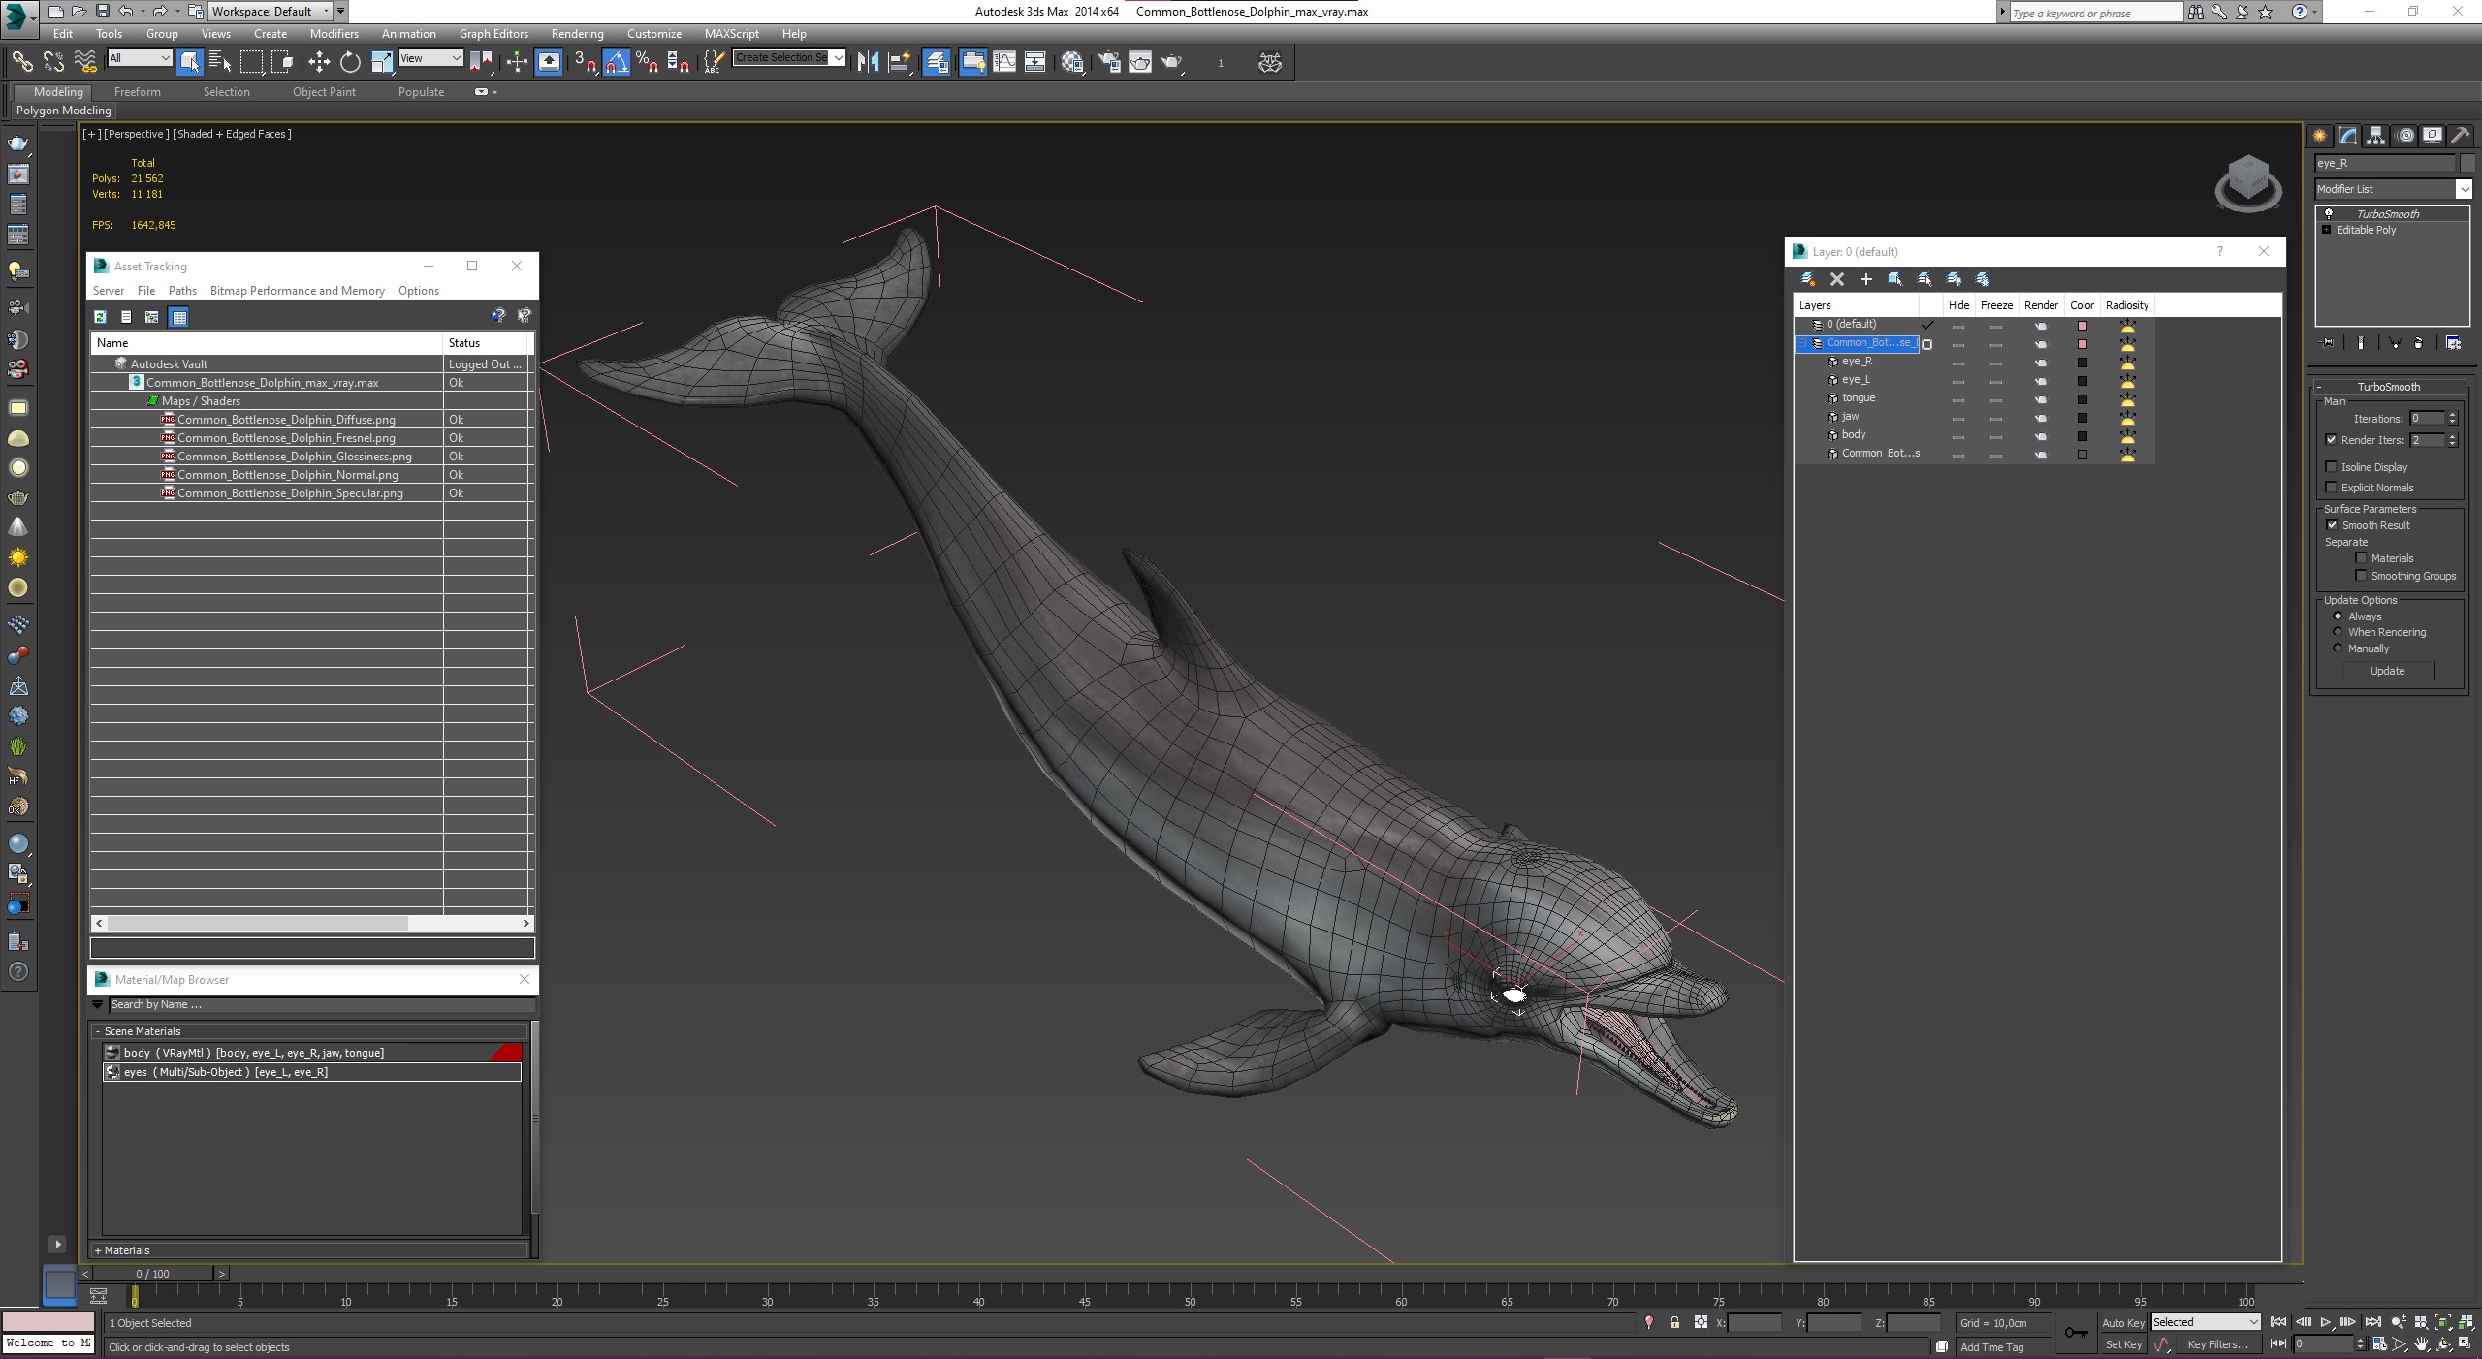
Task: Check Separate by Smoothing Groups
Action: point(2361,576)
